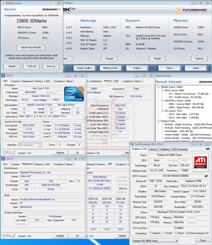Enable the OpenCL checkbox in GPU-Z
The image size is (212, 245).
pyautogui.click(x=150, y=233)
